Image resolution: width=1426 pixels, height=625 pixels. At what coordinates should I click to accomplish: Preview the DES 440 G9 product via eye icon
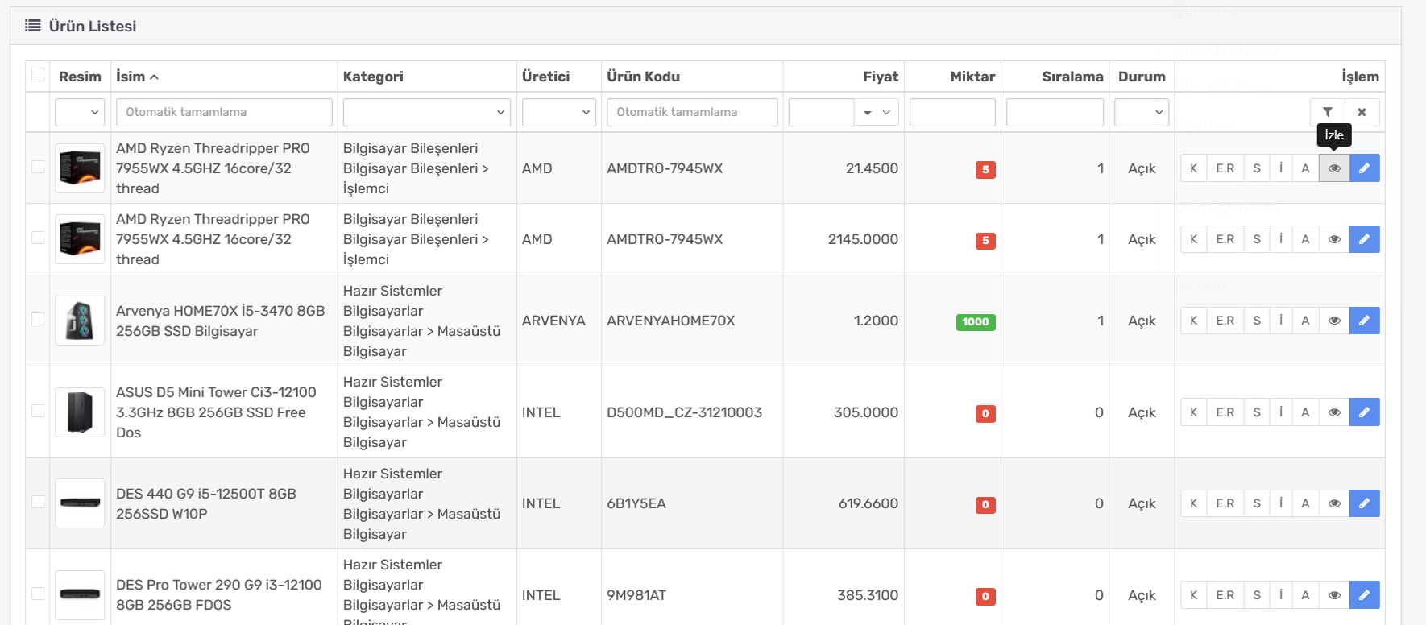point(1334,503)
